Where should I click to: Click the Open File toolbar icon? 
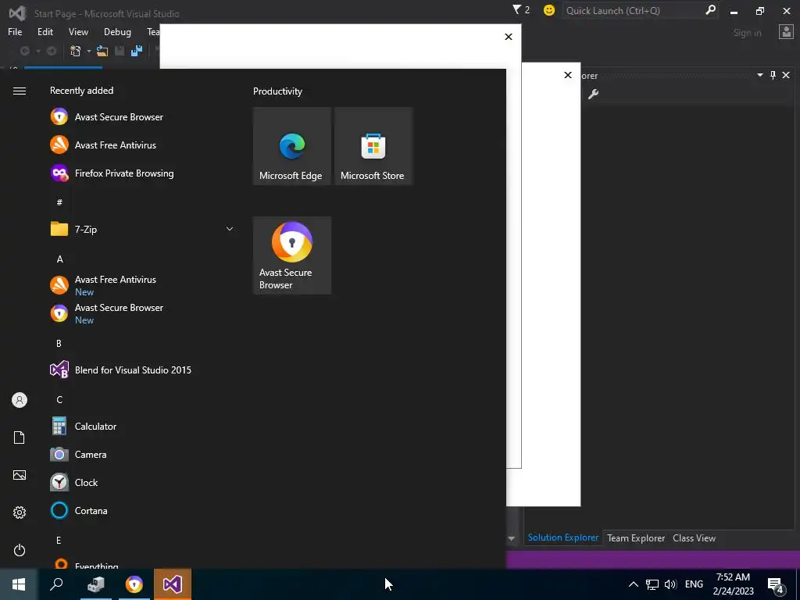pyautogui.click(x=102, y=51)
